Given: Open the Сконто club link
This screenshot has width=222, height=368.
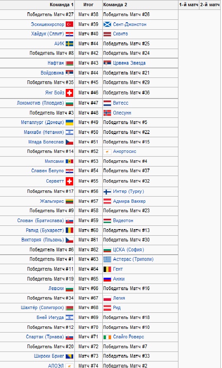Looking at the screenshot, I should (x=120, y=34).
